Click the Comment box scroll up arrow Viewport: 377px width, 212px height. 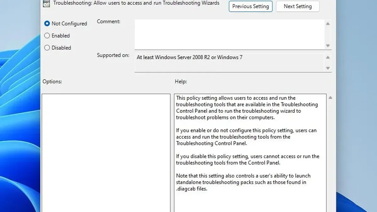pos(328,24)
